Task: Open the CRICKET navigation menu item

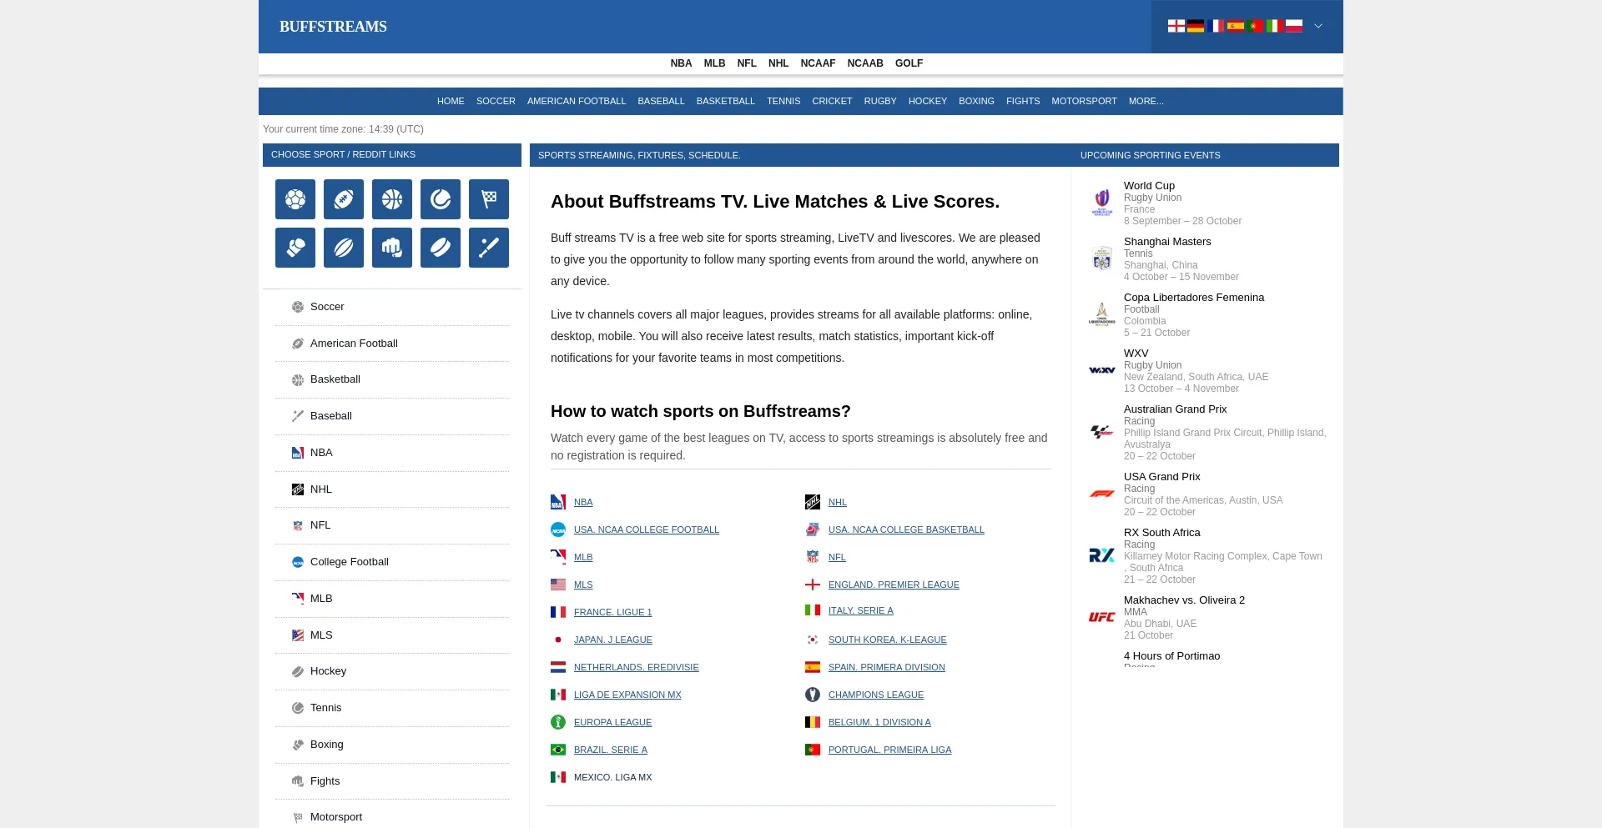Action: click(832, 101)
